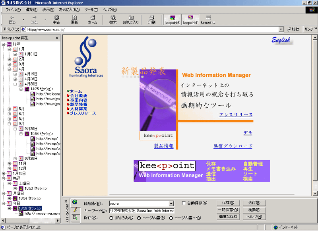This screenshot has height=231, width=318.
Task: Expand the 11月 tree node
Action: tap(9, 163)
